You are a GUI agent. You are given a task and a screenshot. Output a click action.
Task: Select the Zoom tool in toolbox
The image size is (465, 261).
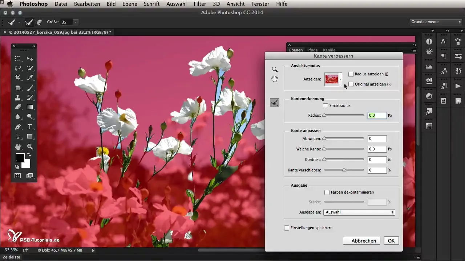tap(30, 146)
